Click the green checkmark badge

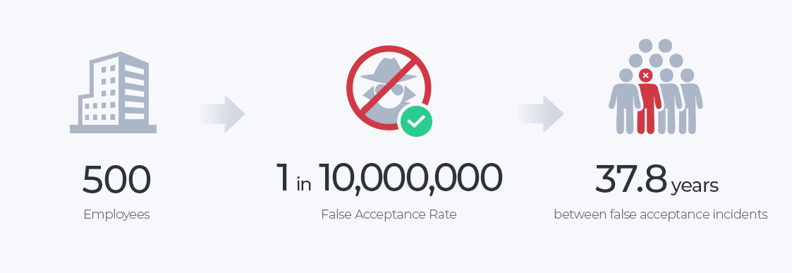[x=416, y=121]
